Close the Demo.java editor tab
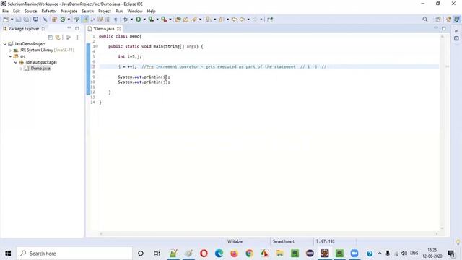462x260 pixels. pos(118,29)
